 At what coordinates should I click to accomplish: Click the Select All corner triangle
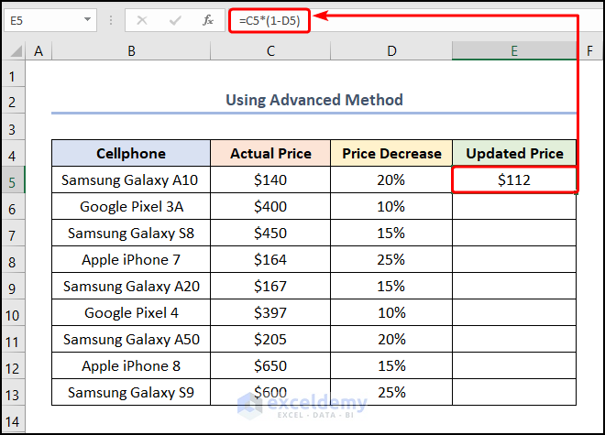pos(13,52)
